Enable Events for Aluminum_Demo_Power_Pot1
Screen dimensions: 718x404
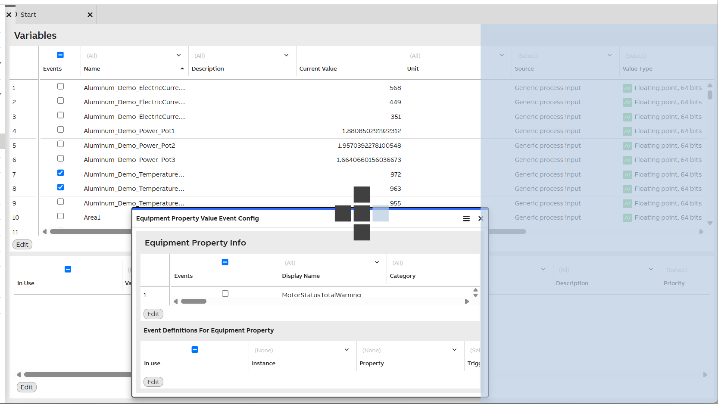(x=60, y=129)
